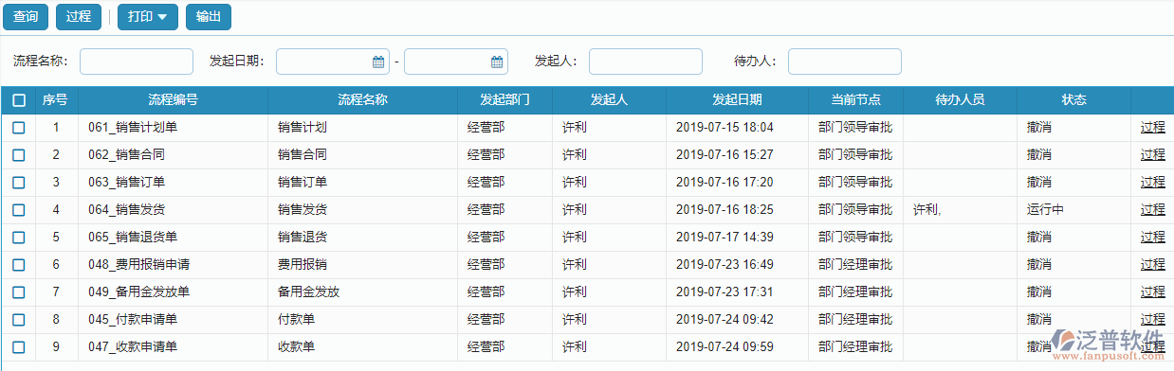Sort by 当前节点 column header
This screenshot has width=1174, height=371.
point(855,99)
